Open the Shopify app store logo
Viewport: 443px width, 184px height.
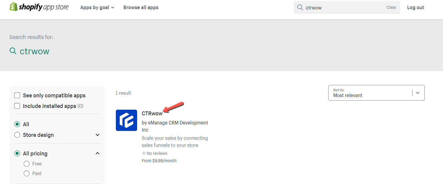pyautogui.click(x=39, y=7)
